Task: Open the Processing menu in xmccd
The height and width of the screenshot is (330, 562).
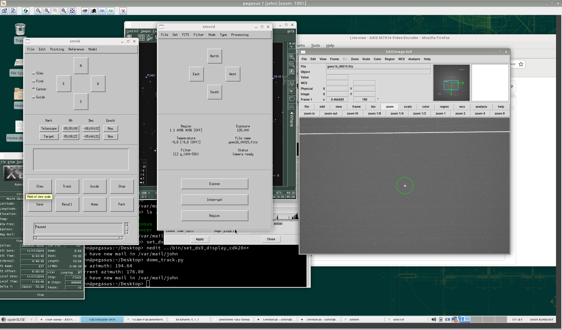Action: tap(240, 35)
